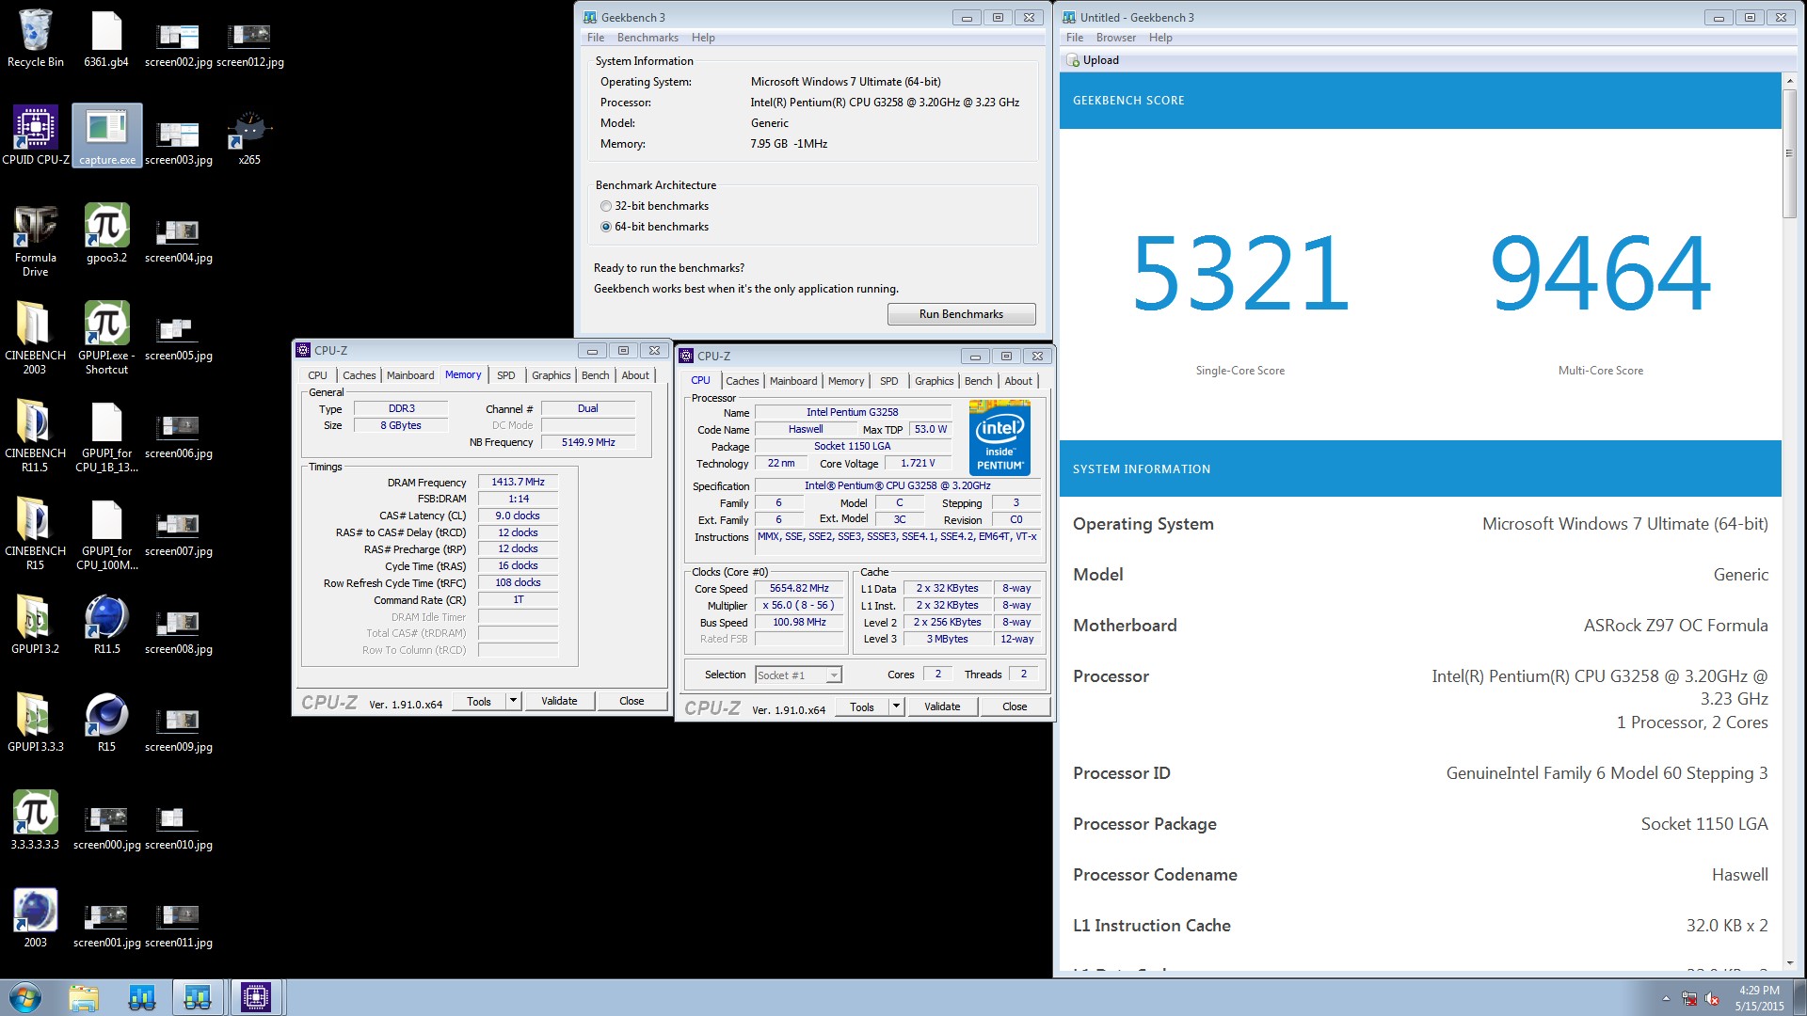Click the muted volume tray icon
The image size is (1807, 1016).
point(1712,998)
